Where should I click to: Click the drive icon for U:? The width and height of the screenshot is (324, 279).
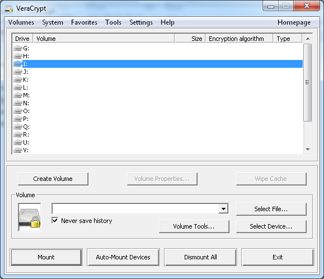click(x=18, y=142)
